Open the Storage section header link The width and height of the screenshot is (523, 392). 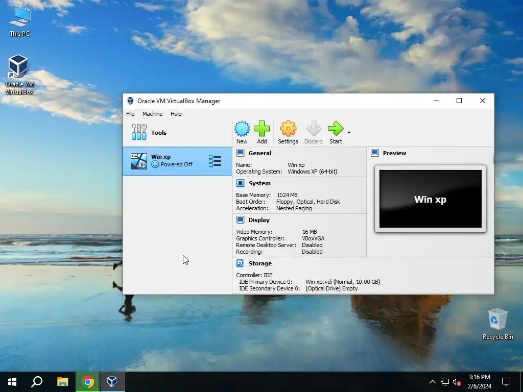click(260, 263)
